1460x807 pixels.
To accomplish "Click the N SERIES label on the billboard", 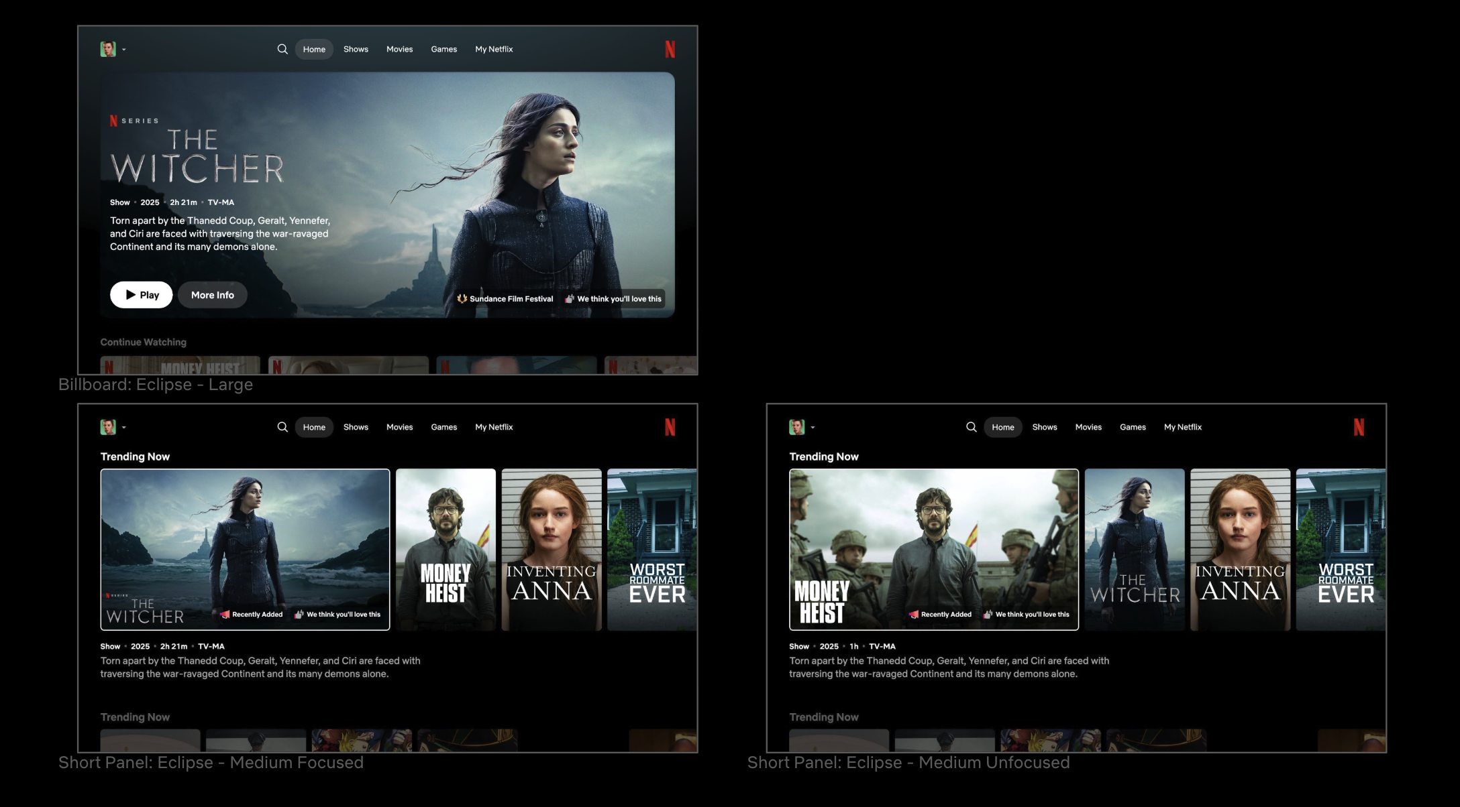I will point(134,121).
